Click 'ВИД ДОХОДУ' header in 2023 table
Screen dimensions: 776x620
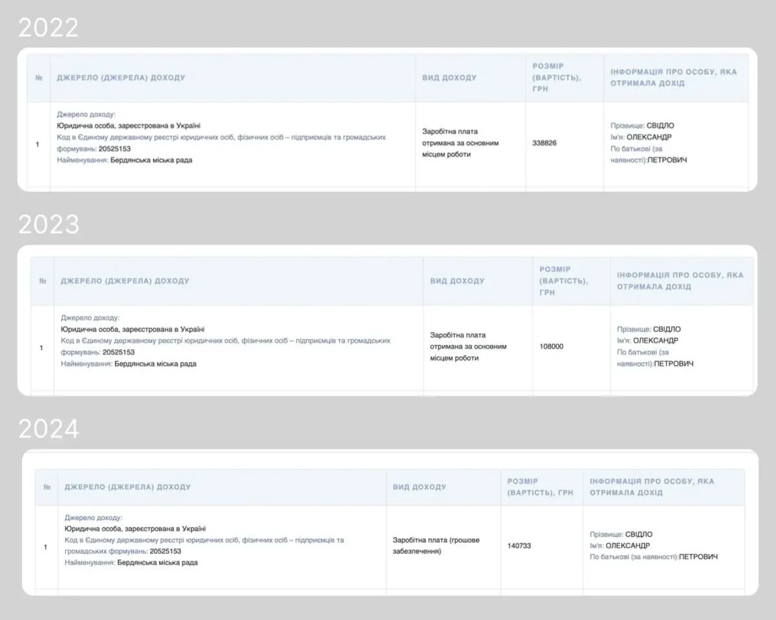pos(457,282)
